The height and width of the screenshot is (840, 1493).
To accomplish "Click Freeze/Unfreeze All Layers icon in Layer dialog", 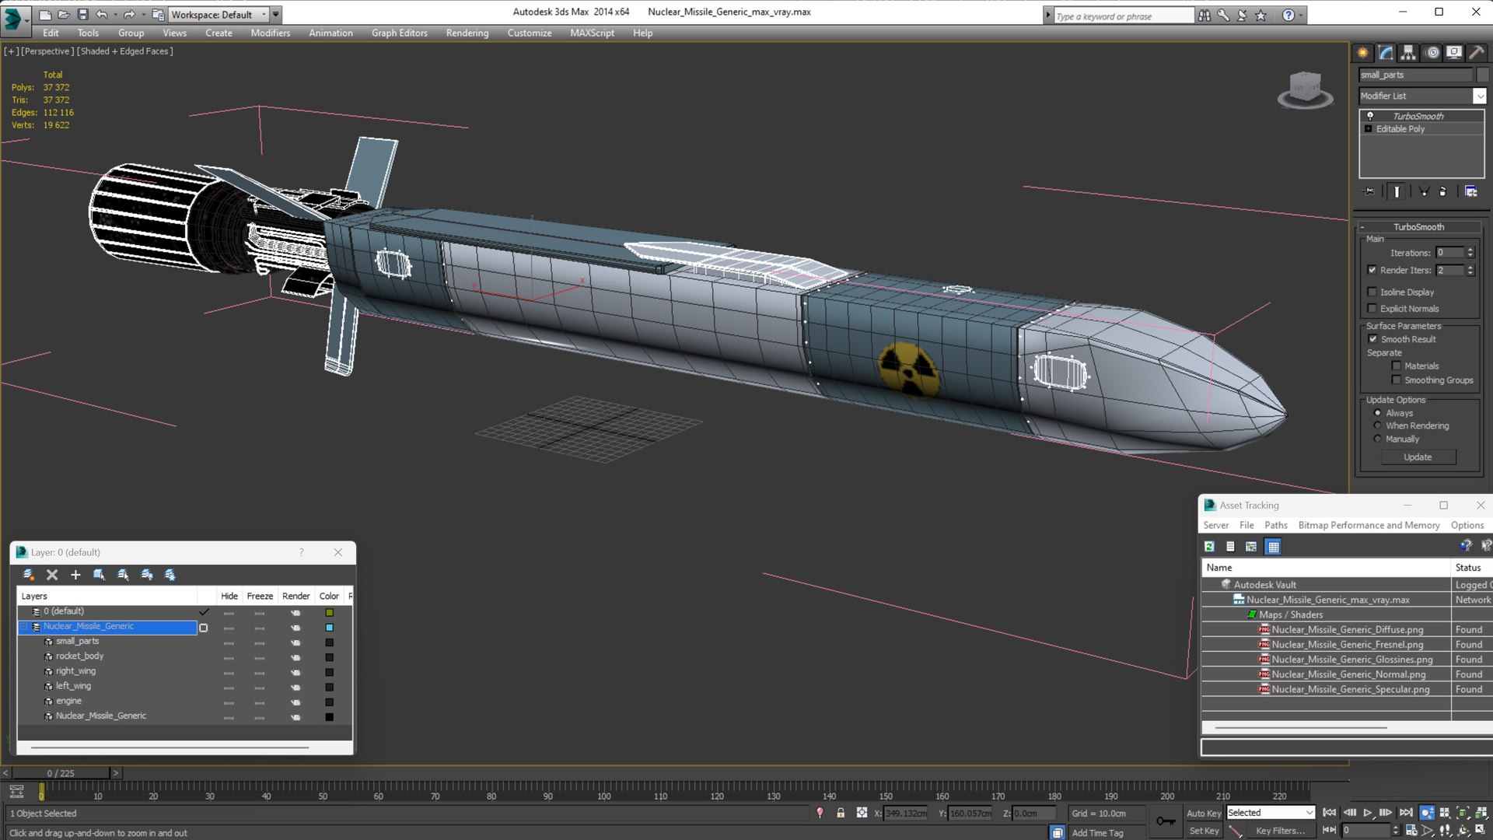I will [x=170, y=575].
